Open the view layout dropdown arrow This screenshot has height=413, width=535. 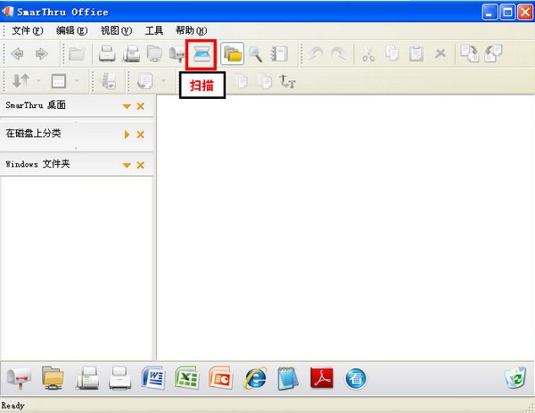[x=77, y=81]
